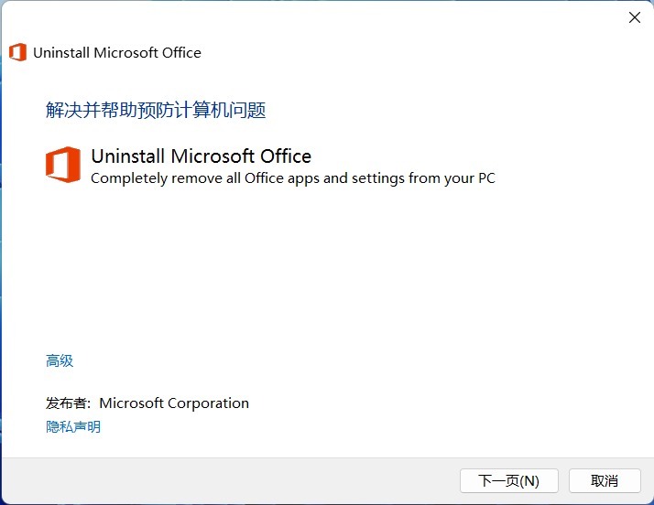Click the window title text in title bar
The image size is (654, 505).
pos(116,52)
